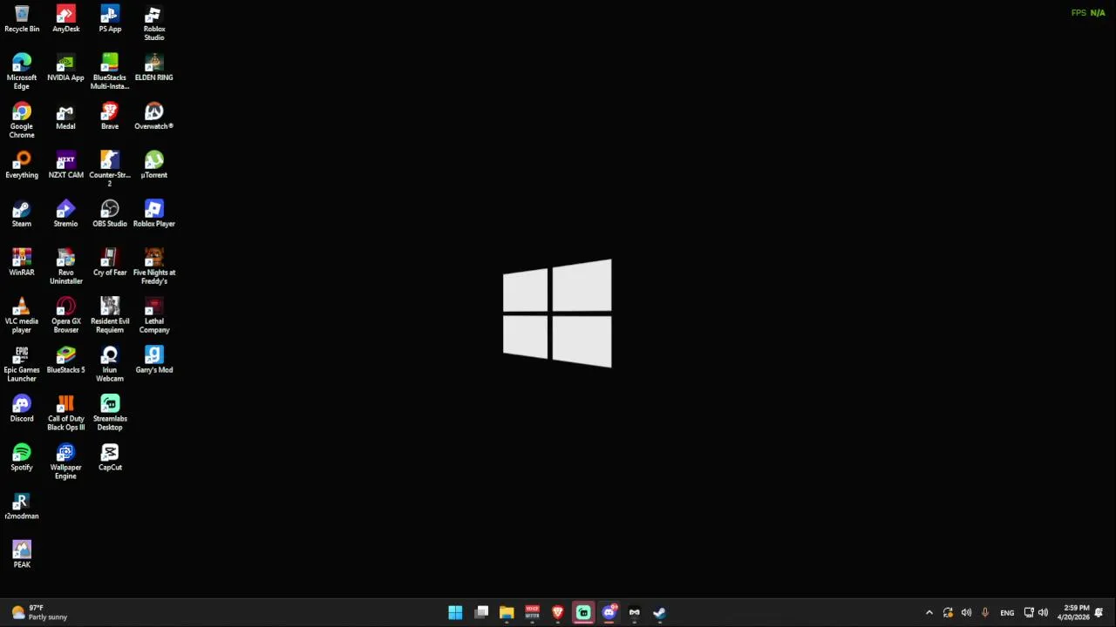This screenshot has width=1116, height=627.
Task: Click the FPS N/A overlay counter
Action: [x=1088, y=13]
